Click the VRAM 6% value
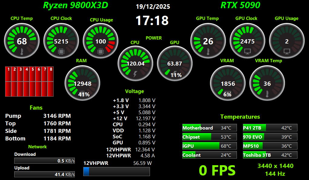Screen dimensions: 309x180 (x=227, y=95)
